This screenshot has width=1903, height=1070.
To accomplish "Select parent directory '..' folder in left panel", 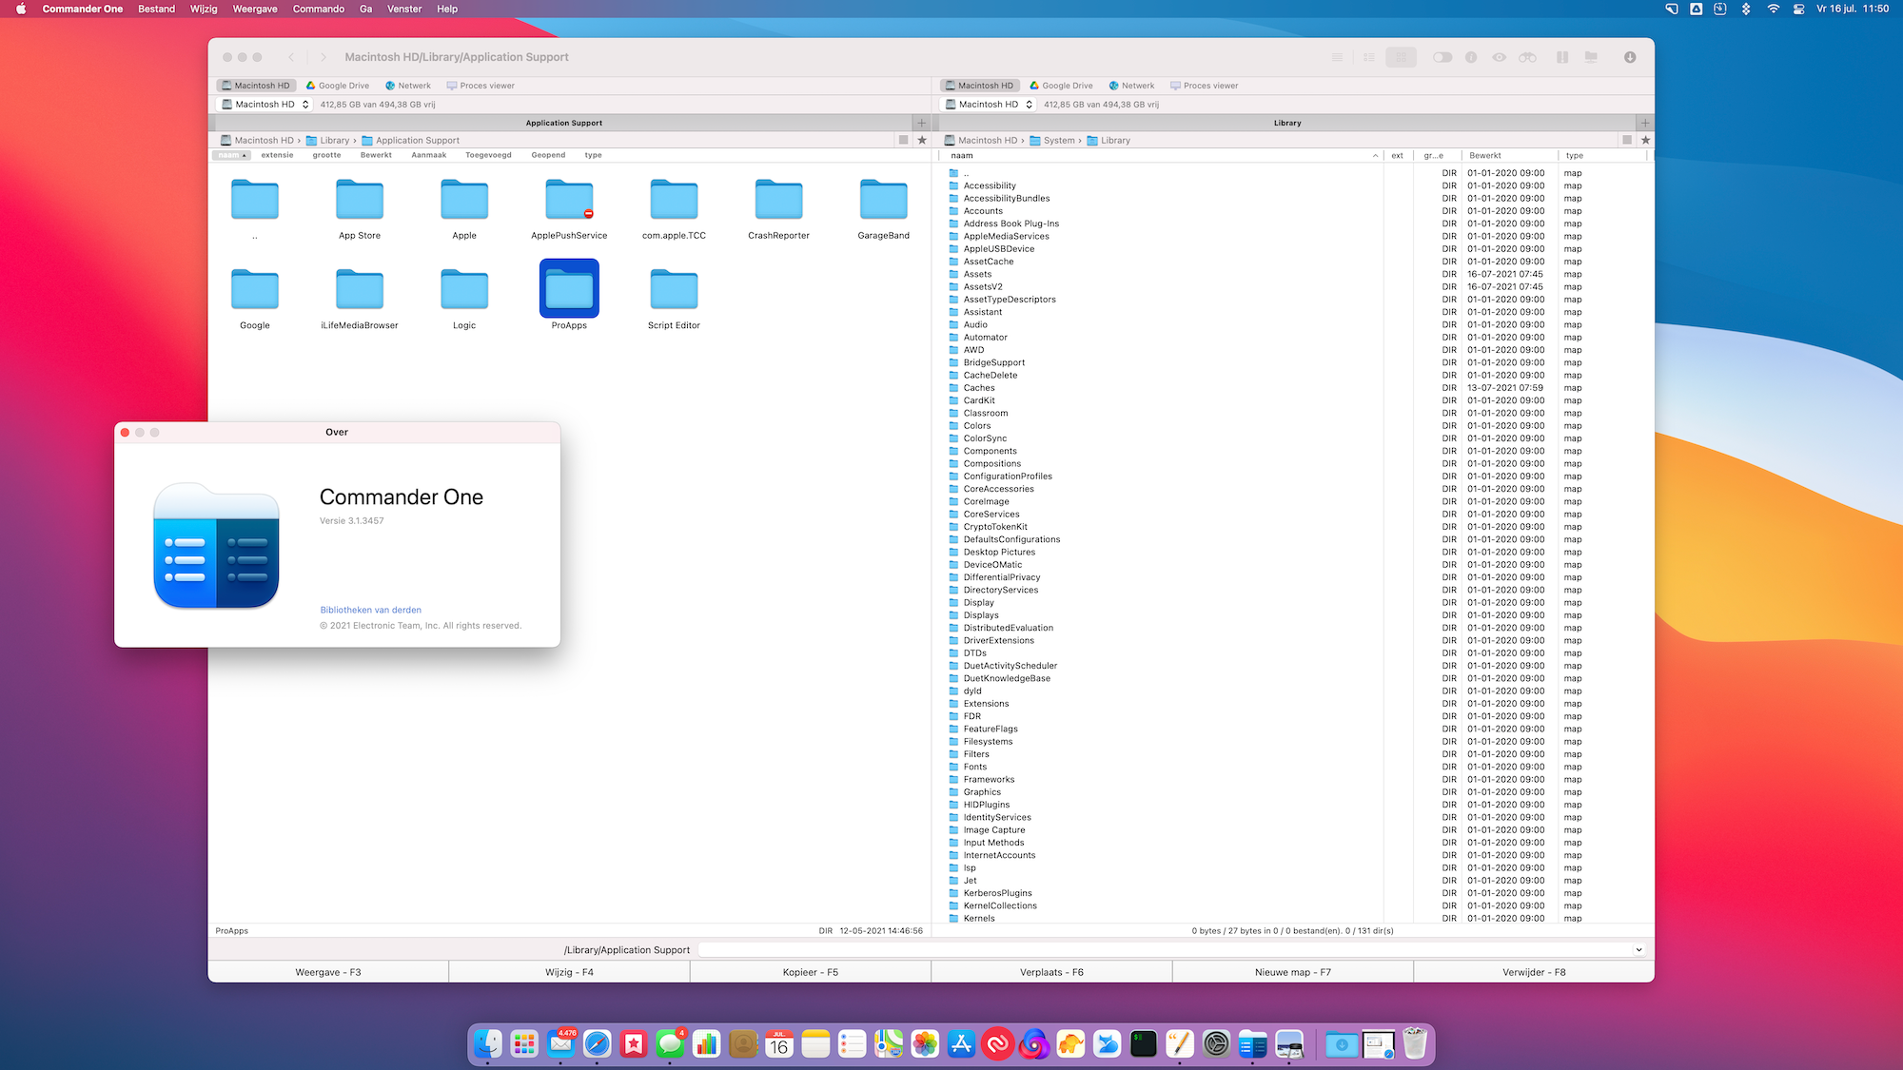I will tap(255, 200).
